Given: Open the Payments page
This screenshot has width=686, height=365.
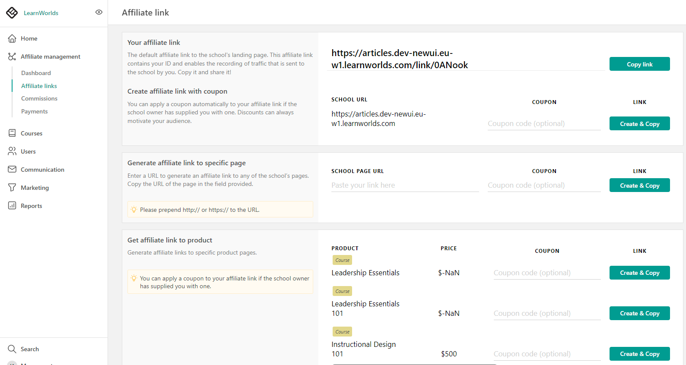Looking at the screenshot, I should (x=35, y=111).
